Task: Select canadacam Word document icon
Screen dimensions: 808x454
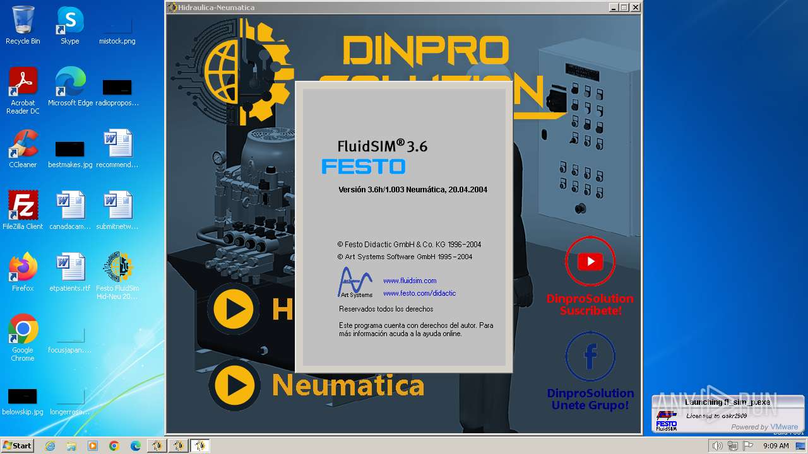Action: pos(70,211)
